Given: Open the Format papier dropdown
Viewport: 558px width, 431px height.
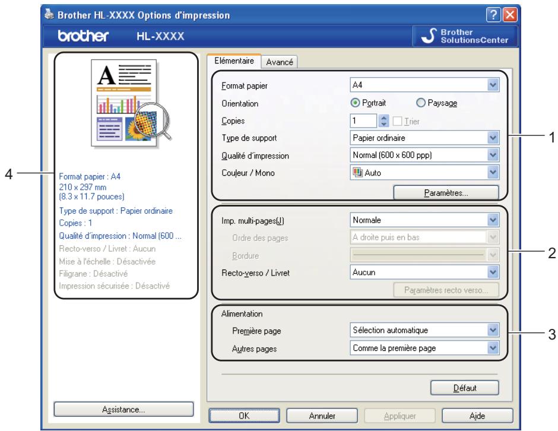Looking at the screenshot, I should pos(424,85).
